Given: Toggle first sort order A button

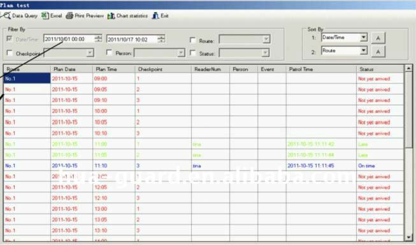Looking at the screenshot, I should click(x=378, y=38).
